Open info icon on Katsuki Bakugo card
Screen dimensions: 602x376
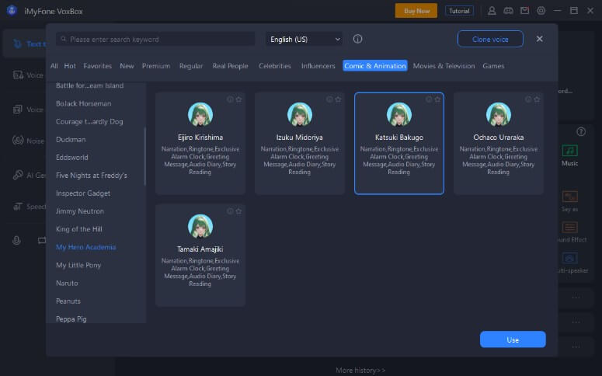(x=429, y=99)
